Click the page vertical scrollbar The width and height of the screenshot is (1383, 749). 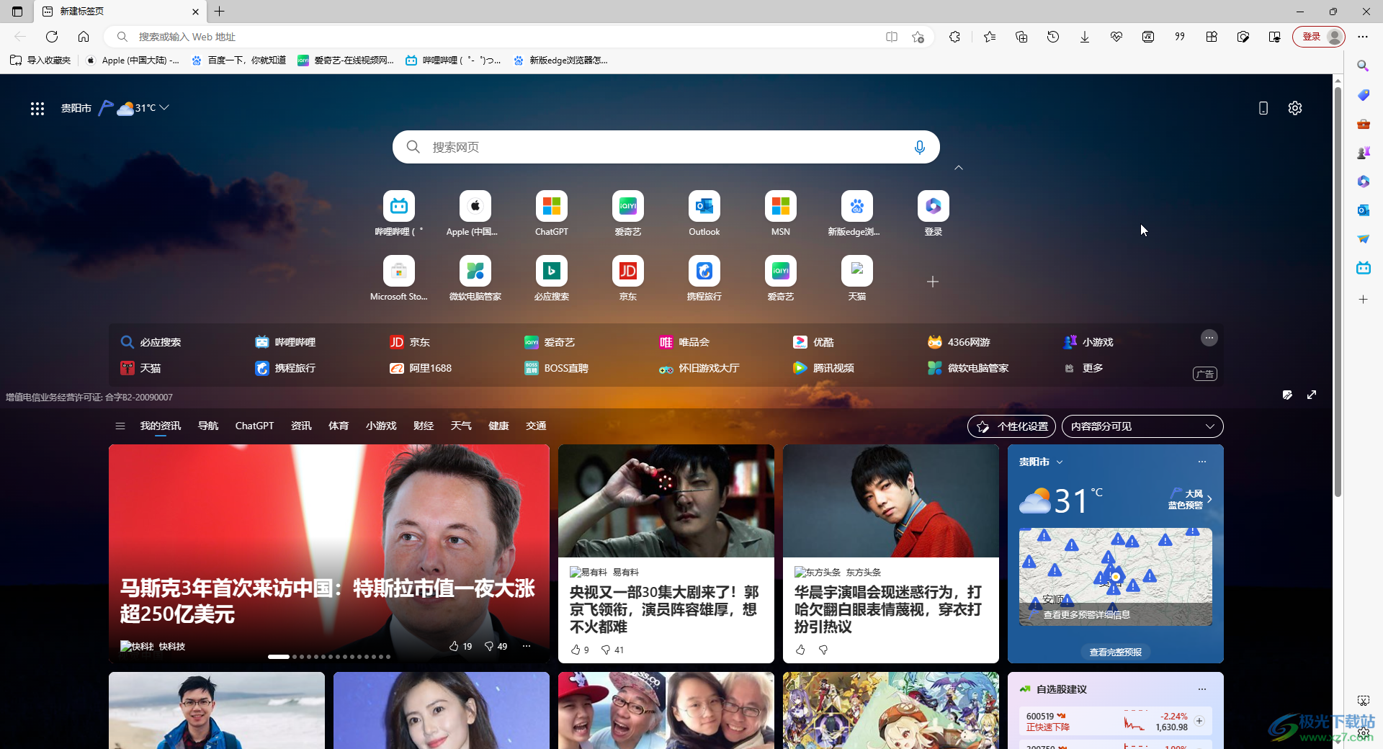point(1338,292)
